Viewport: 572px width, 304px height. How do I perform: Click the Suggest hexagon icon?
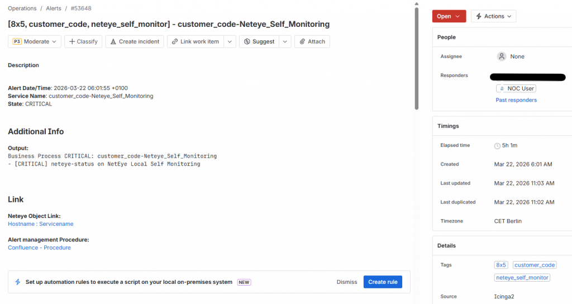coord(247,41)
